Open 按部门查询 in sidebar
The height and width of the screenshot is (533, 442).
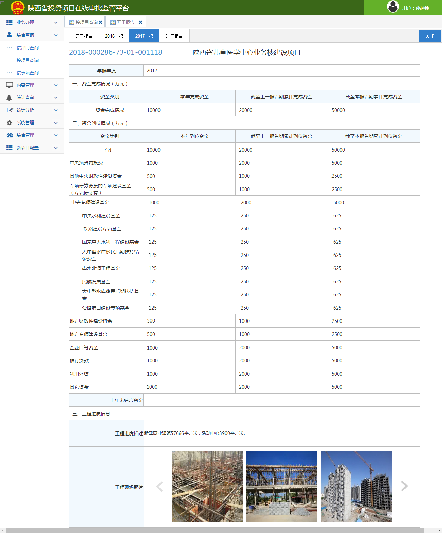tap(27, 48)
